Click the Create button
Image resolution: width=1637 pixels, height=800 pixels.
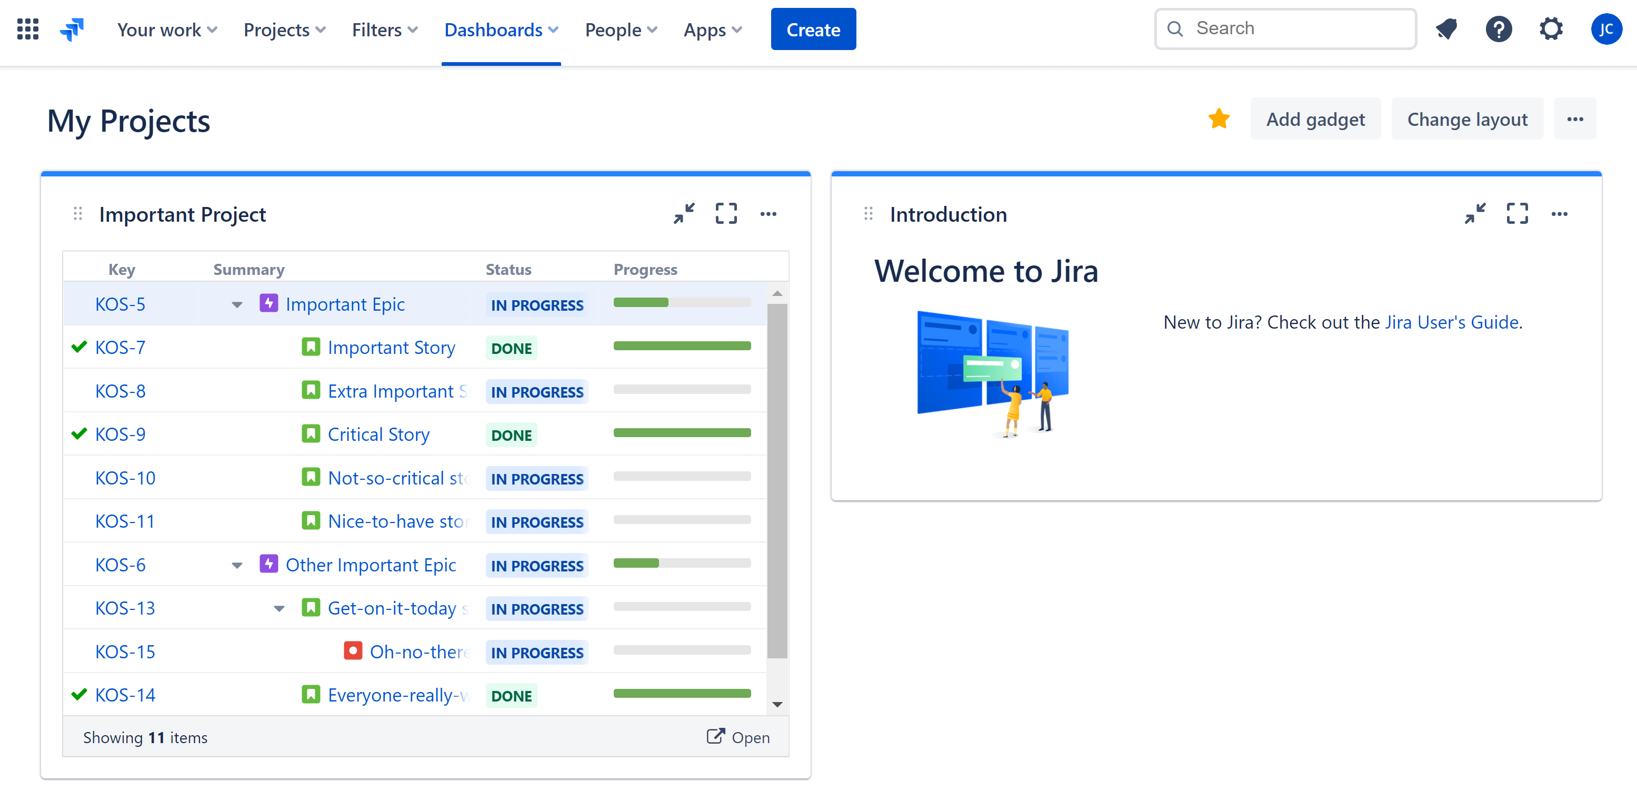click(x=813, y=28)
